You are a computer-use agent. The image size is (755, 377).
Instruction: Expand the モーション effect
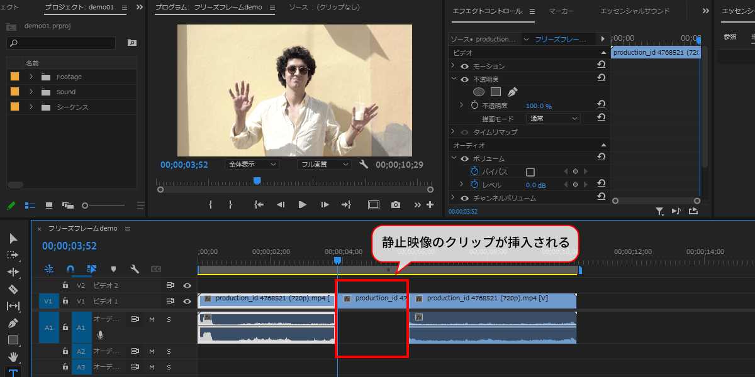click(453, 66)
